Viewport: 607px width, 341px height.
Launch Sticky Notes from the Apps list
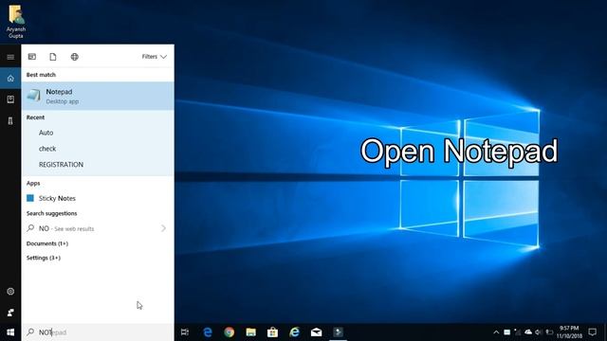point(98,198)
